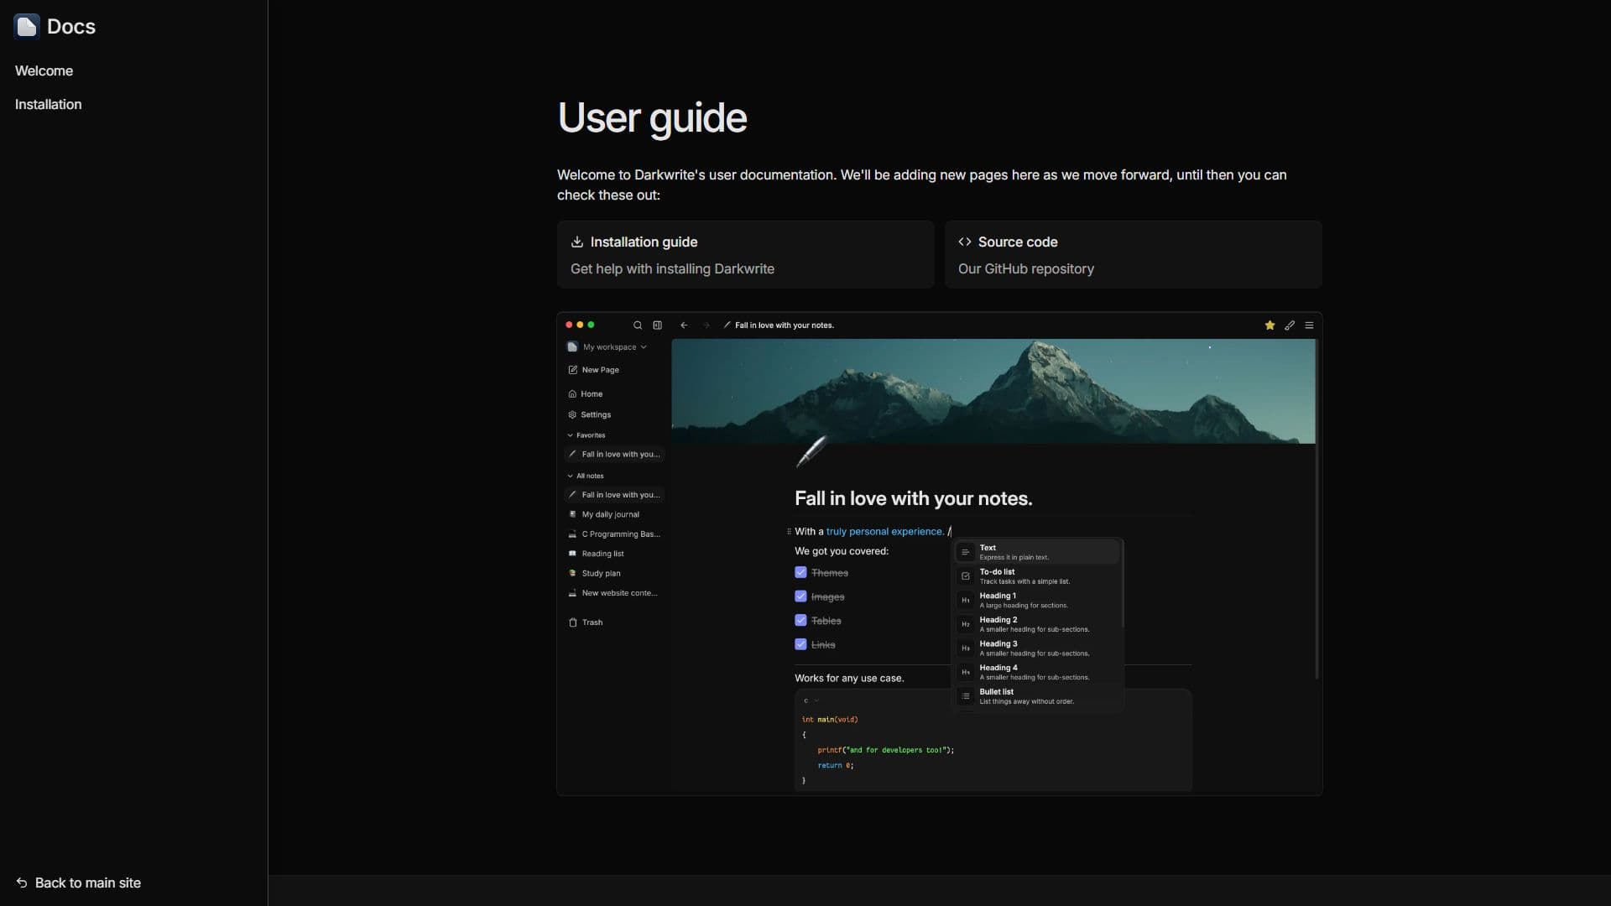Toggle the sidebar panel icon in preview
Viewport: 1611px width, 906px height.
coord(658,325)
